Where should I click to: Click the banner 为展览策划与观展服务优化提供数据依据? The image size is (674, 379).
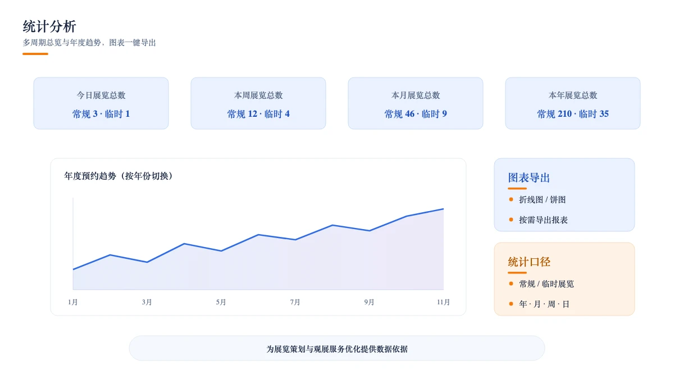pyautogui.click(x=337, y=349)
